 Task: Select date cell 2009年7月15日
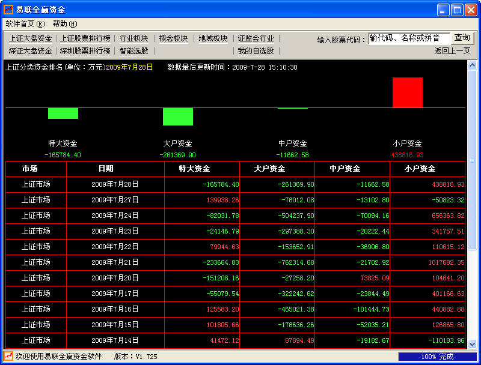[x=115, y=325]
